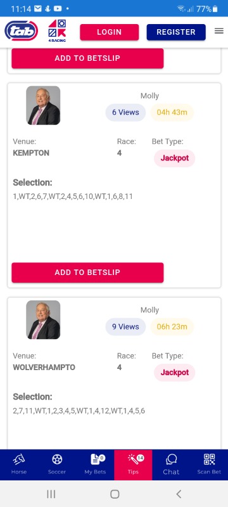Tap Molly's photo on Wolverhampton tip
Image resolution: width=228 pixels, height=507 pixels.
43,320
